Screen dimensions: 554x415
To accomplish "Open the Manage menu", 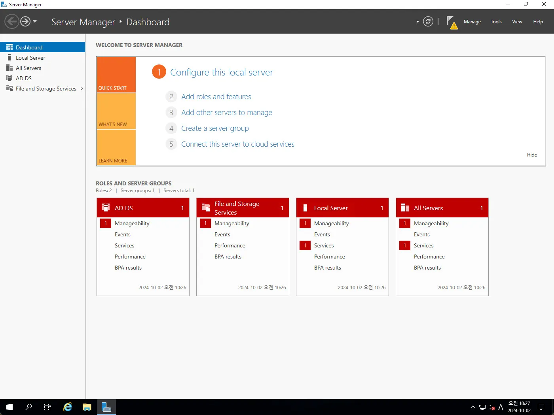I will [x=472, y=22].
